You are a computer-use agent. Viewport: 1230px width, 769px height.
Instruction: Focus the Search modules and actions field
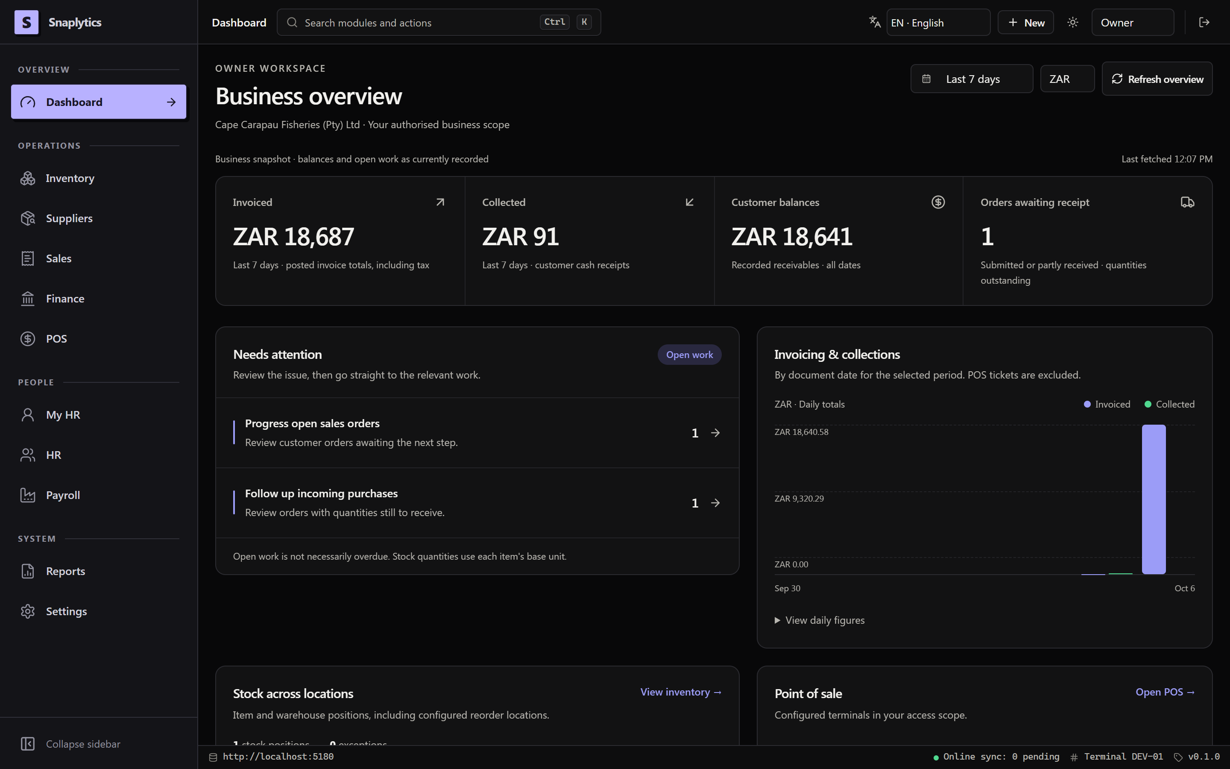tap(439, 22)
